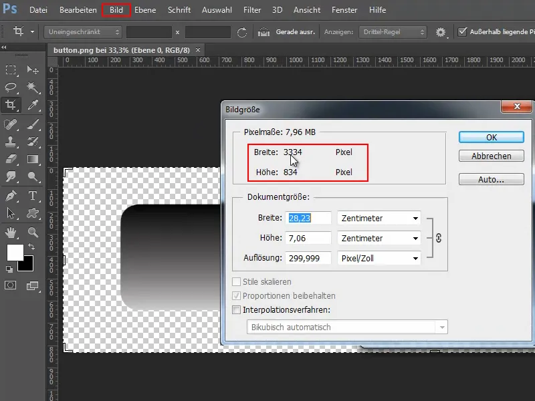Image resolution: width=535 pixels, height=401 pixels.
Task: Close the Bildgröße dialog
Action: point(516,106)
